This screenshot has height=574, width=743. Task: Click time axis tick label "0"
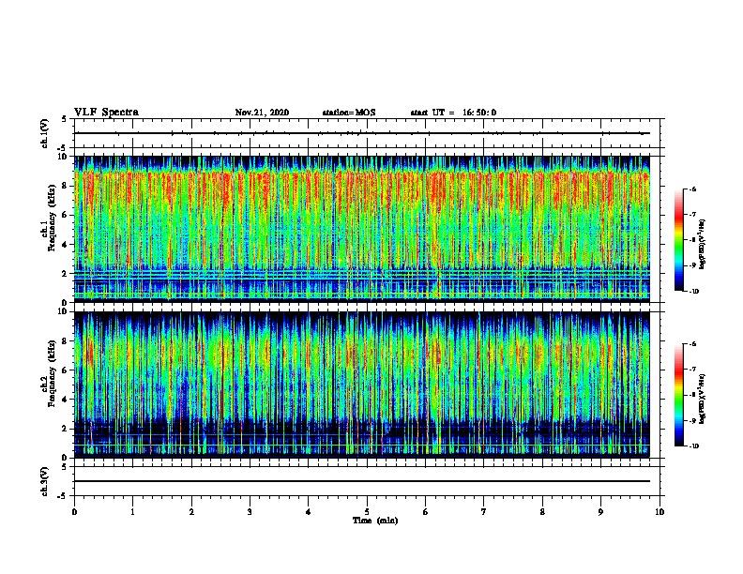(x=74, y=512)
